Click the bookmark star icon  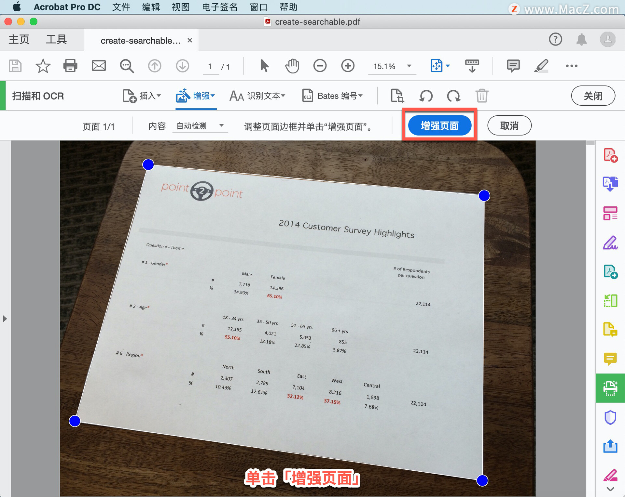[43, 66]
